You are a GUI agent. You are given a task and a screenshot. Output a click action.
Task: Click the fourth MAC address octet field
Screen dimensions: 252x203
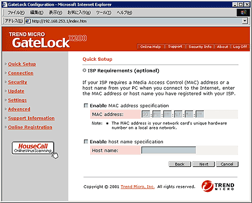(178, 114)
